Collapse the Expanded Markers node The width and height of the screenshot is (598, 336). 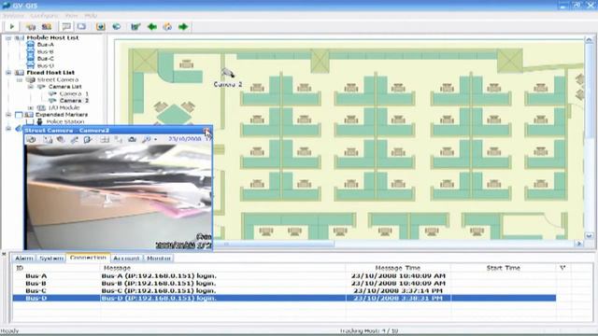pos(8,114)
